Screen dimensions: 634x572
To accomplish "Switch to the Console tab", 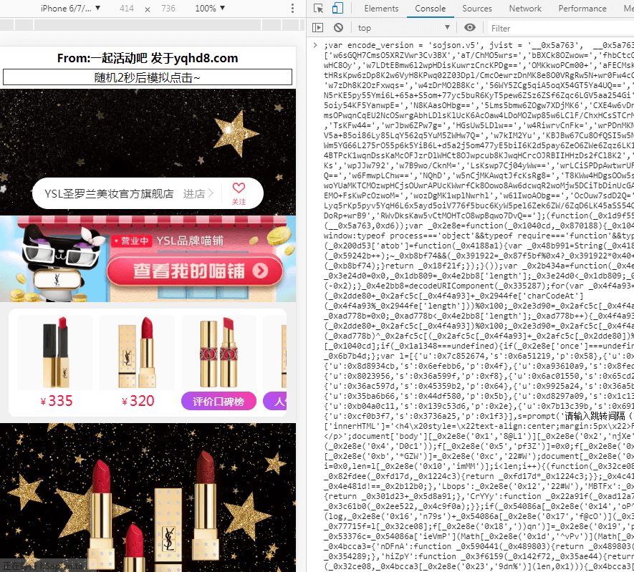I will point(431,9).
